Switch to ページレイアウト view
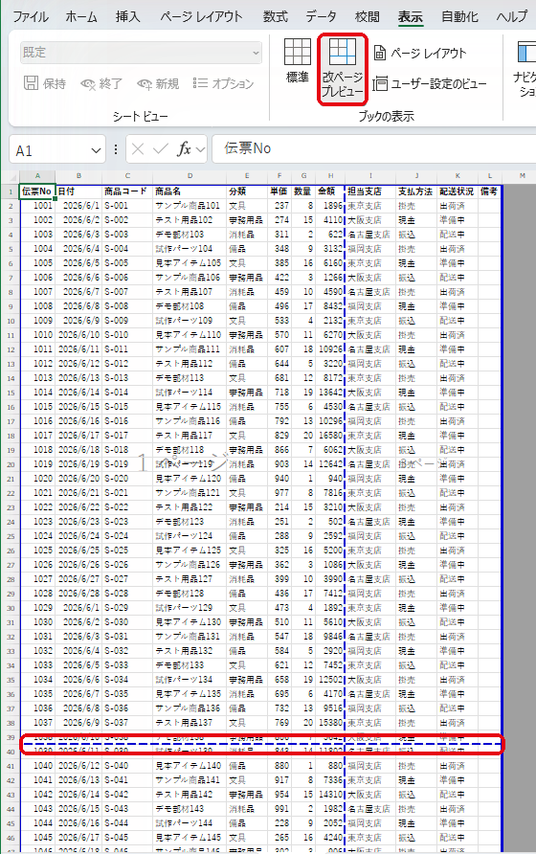Screen dimensions: 536x854 coord(420,54)
